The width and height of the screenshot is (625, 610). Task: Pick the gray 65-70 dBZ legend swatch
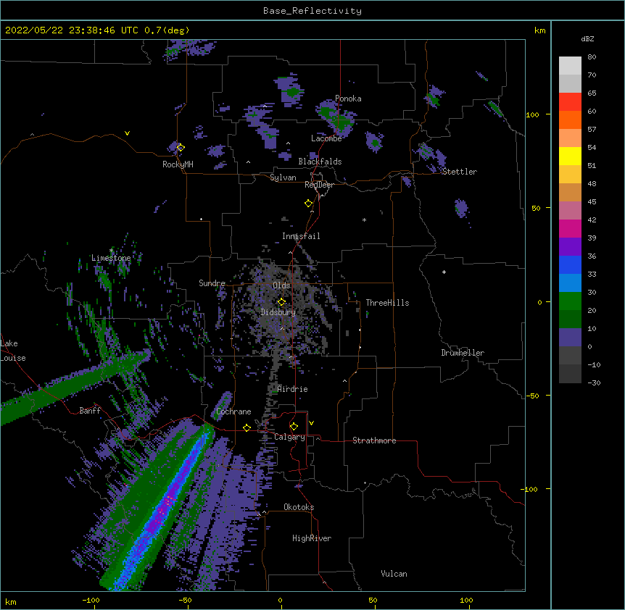click(x=570, y=83)
